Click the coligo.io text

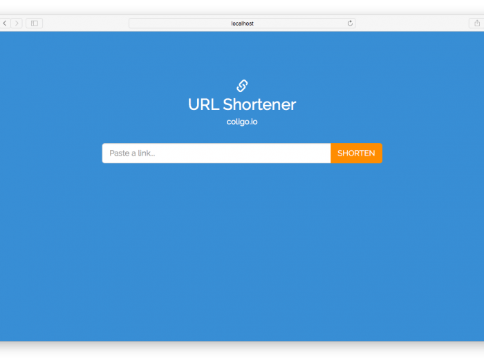(x=242, y=122)
